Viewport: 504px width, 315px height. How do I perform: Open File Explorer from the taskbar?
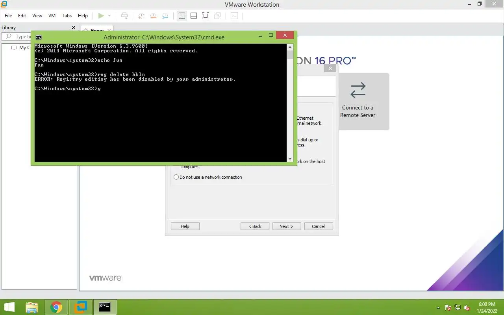pos(32,307)
